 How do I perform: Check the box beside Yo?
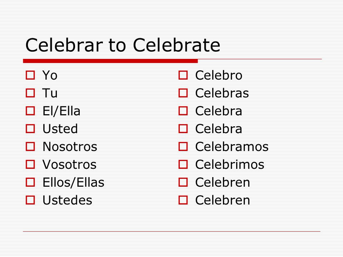(x=30, y=75)
